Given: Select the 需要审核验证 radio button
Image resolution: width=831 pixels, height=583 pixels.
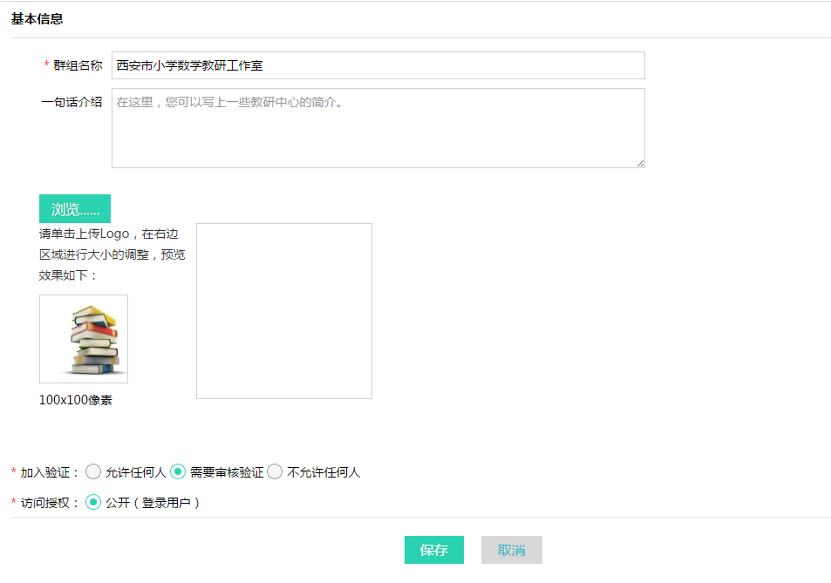Looking at the screenshot, I should click(178, 471).
